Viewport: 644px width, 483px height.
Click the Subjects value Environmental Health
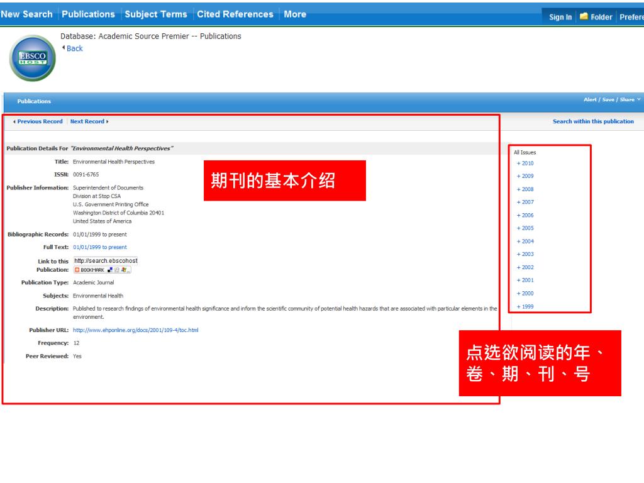[x=97, y=296]
